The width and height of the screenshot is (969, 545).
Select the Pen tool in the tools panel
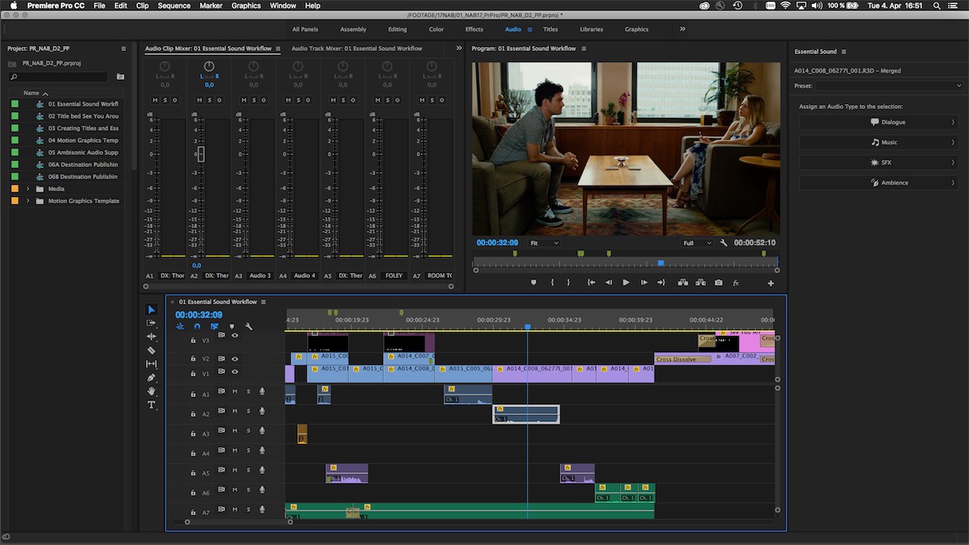click(151, 378)
